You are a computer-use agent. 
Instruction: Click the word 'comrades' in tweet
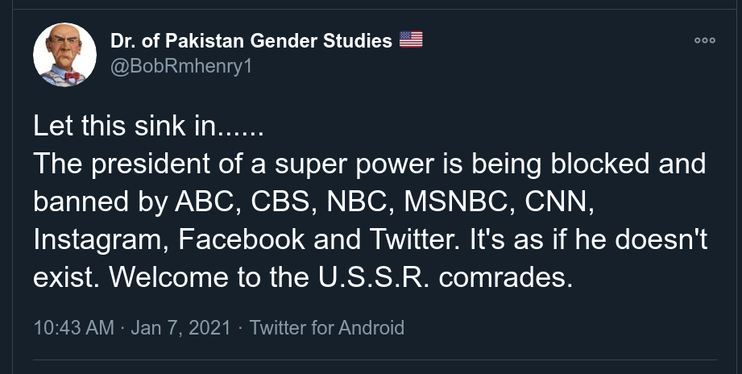pyautogui.click(x=505, y=278)
